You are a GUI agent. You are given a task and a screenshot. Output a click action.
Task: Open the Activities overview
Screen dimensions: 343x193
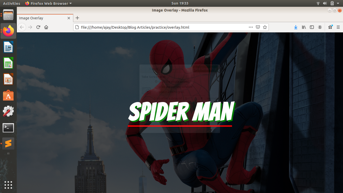pyautogui.click(x=12, y=3)
